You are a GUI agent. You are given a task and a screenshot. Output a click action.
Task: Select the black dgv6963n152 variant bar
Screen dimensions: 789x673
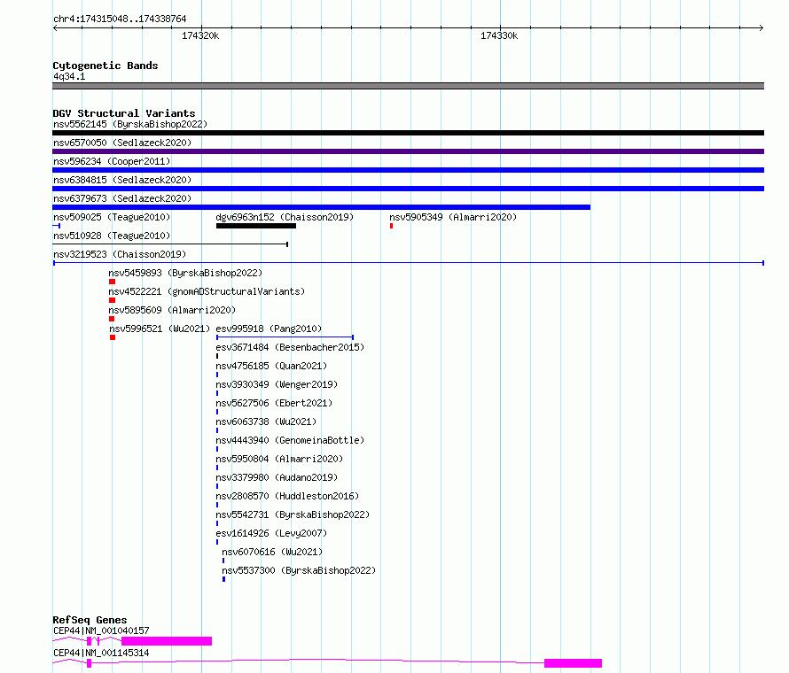(x=256, y=226)
